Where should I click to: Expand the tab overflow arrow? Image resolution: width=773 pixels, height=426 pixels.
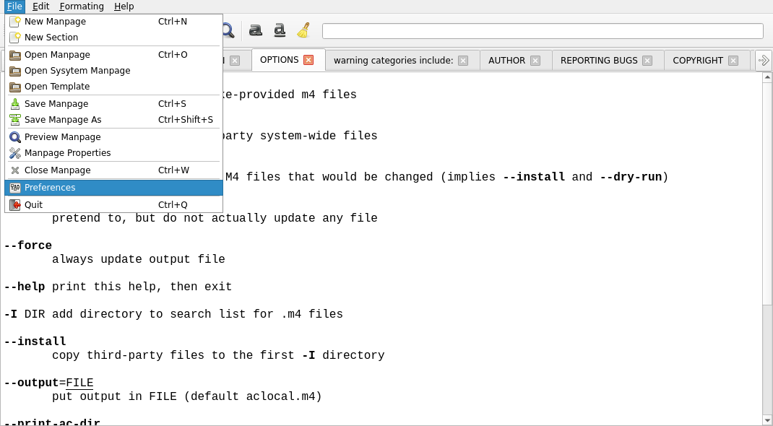coord(763,61)
